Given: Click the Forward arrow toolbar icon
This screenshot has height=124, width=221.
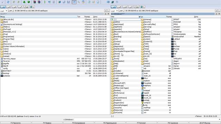Looking at the screenshot, I should click(18, 2).
